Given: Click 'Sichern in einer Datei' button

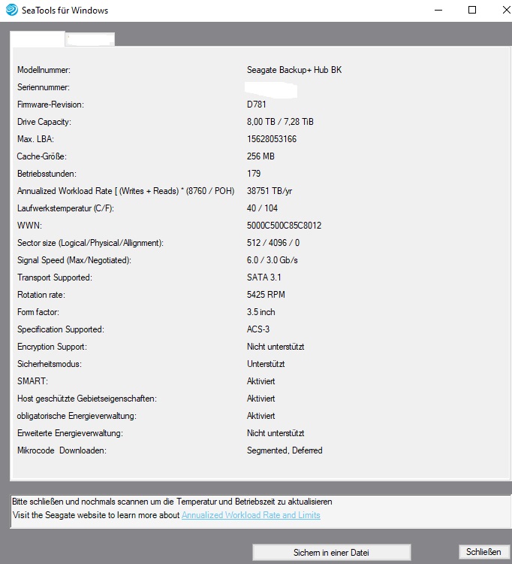Looking at the screenshot, I should (x=331, y=553).
